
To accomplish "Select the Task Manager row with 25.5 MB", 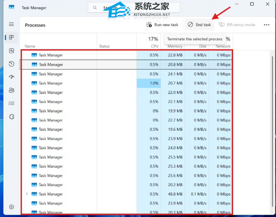I will 126,157.
